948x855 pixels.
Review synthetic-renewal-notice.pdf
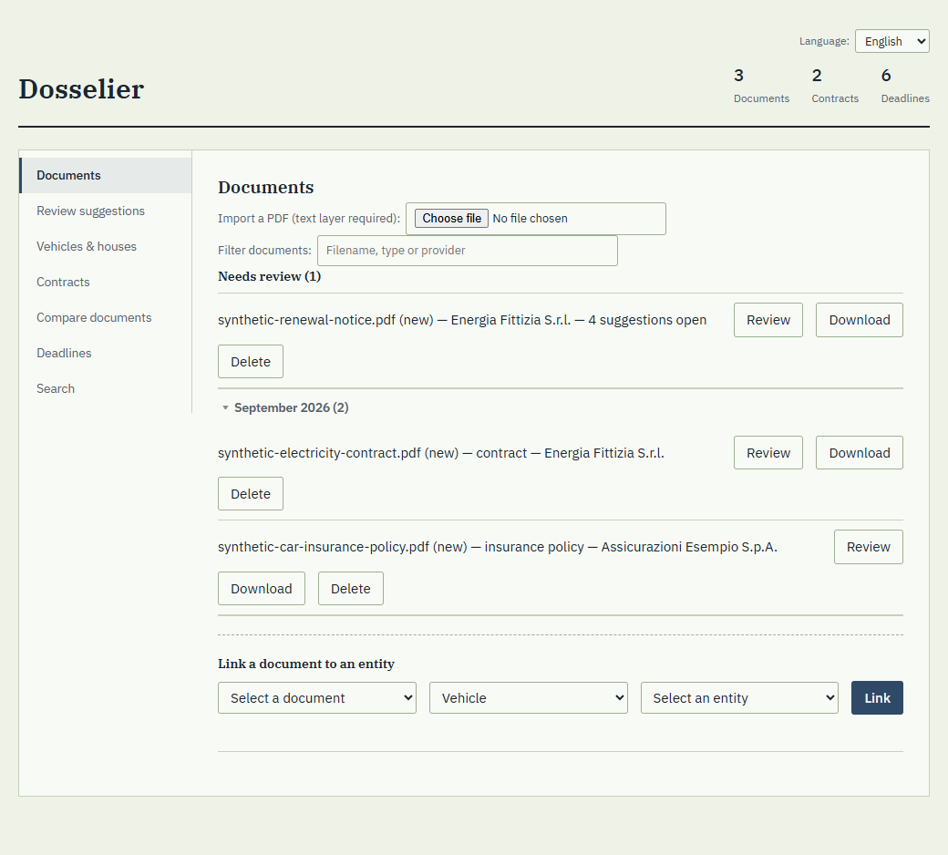768,320
